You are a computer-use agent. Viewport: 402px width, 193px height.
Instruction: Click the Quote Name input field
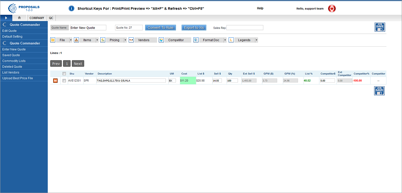pos(88,28)
